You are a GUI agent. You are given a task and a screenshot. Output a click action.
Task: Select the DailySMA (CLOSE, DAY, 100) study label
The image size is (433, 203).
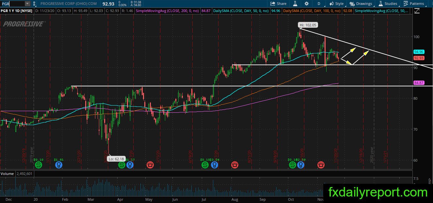[x=312, y=11]
